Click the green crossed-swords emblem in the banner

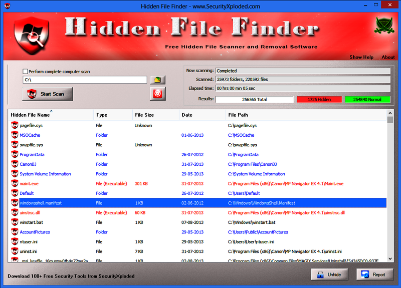point(384,26)
